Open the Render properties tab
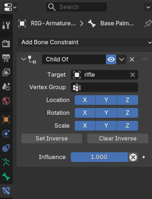 pyautogui.click(x=6, y=43)
